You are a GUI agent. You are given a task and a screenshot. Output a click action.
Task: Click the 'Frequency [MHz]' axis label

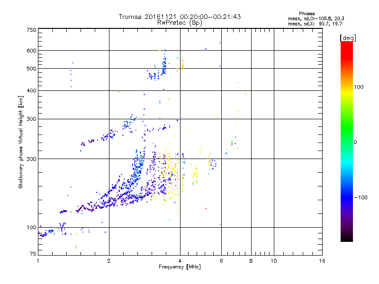[x=180, y=267]
